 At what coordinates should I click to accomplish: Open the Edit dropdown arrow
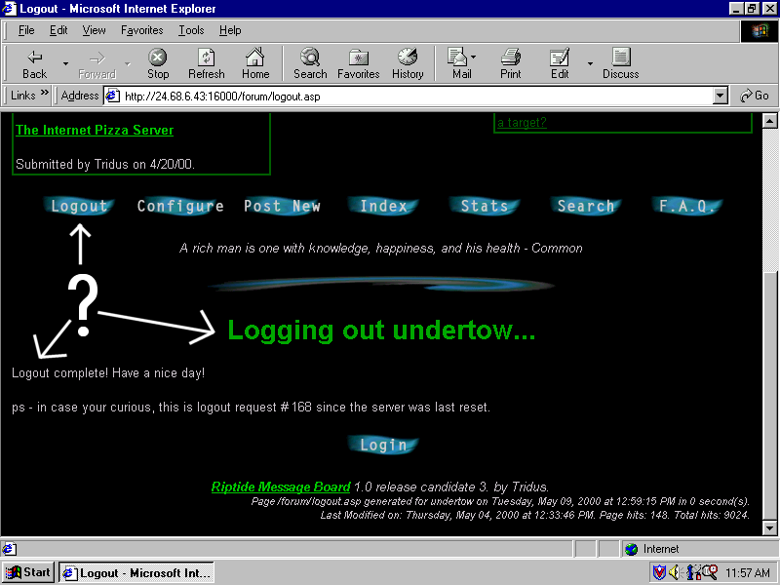pyautogui.click(x=590, y=63)
